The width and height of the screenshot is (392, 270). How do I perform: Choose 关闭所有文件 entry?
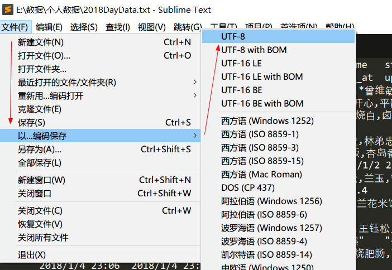point(101,238)
